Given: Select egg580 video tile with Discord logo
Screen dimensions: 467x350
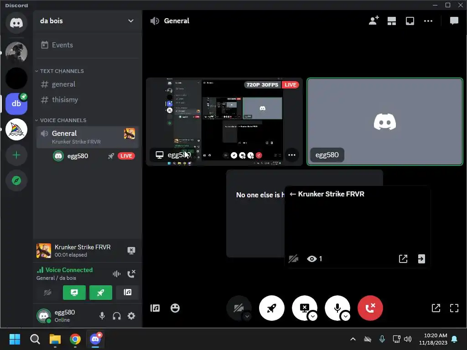Looking at the screenshot, I should click(x=385, y=122).
